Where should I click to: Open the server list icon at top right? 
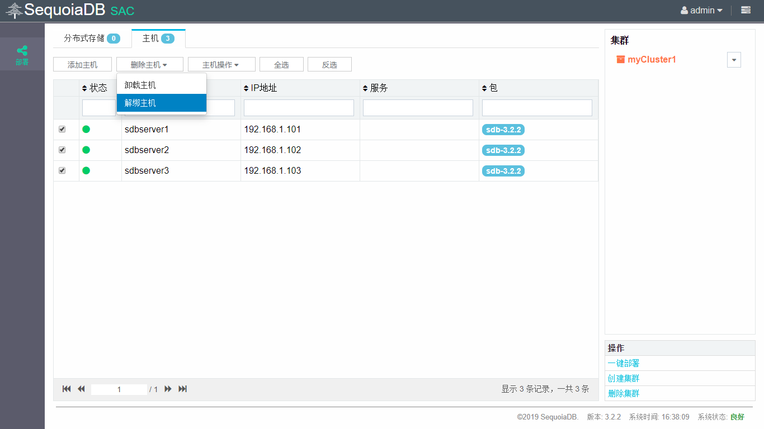(x=746, y=10)
